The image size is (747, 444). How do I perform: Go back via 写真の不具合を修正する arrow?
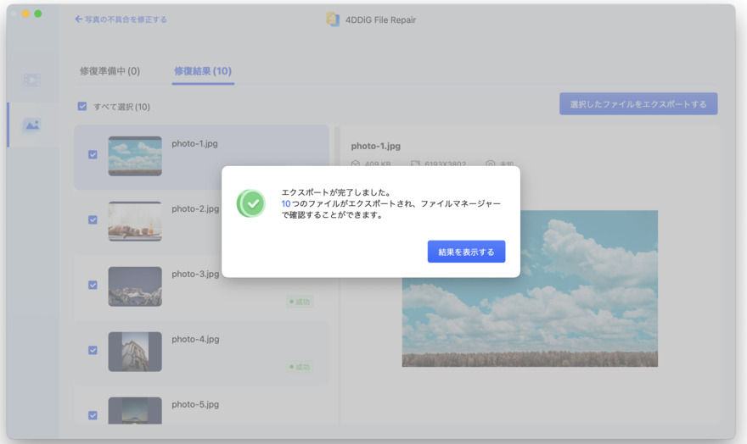[x=121, y=19]
